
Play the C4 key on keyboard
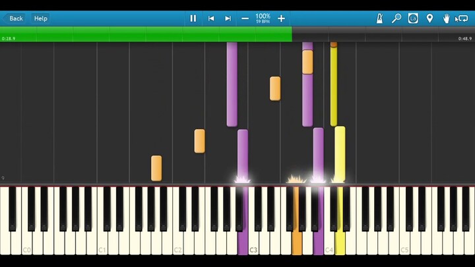point(329,242)
